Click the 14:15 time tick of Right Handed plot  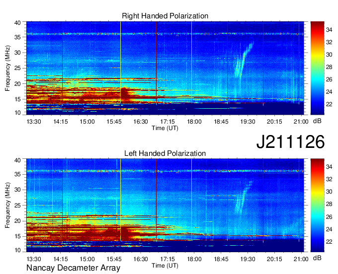pos(61,122)
